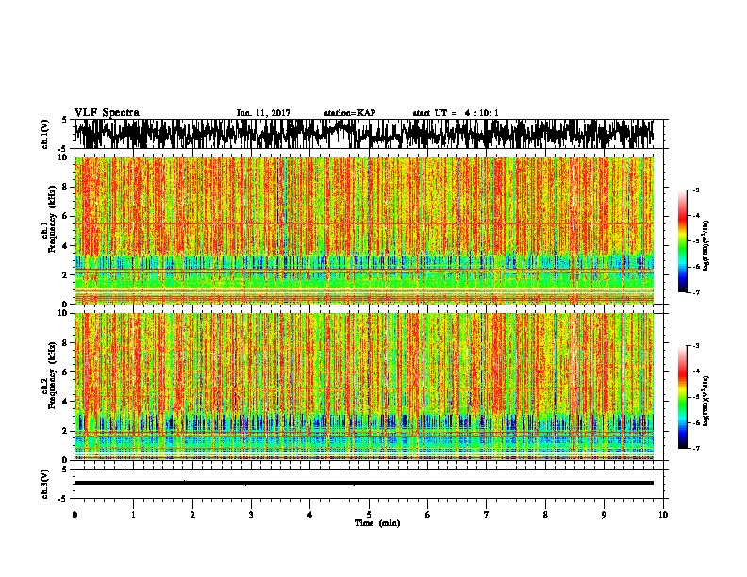The width and height of the screenshot is (747, 577).
Task: Click the "station=KAP" header label
Action: point(350,113)
